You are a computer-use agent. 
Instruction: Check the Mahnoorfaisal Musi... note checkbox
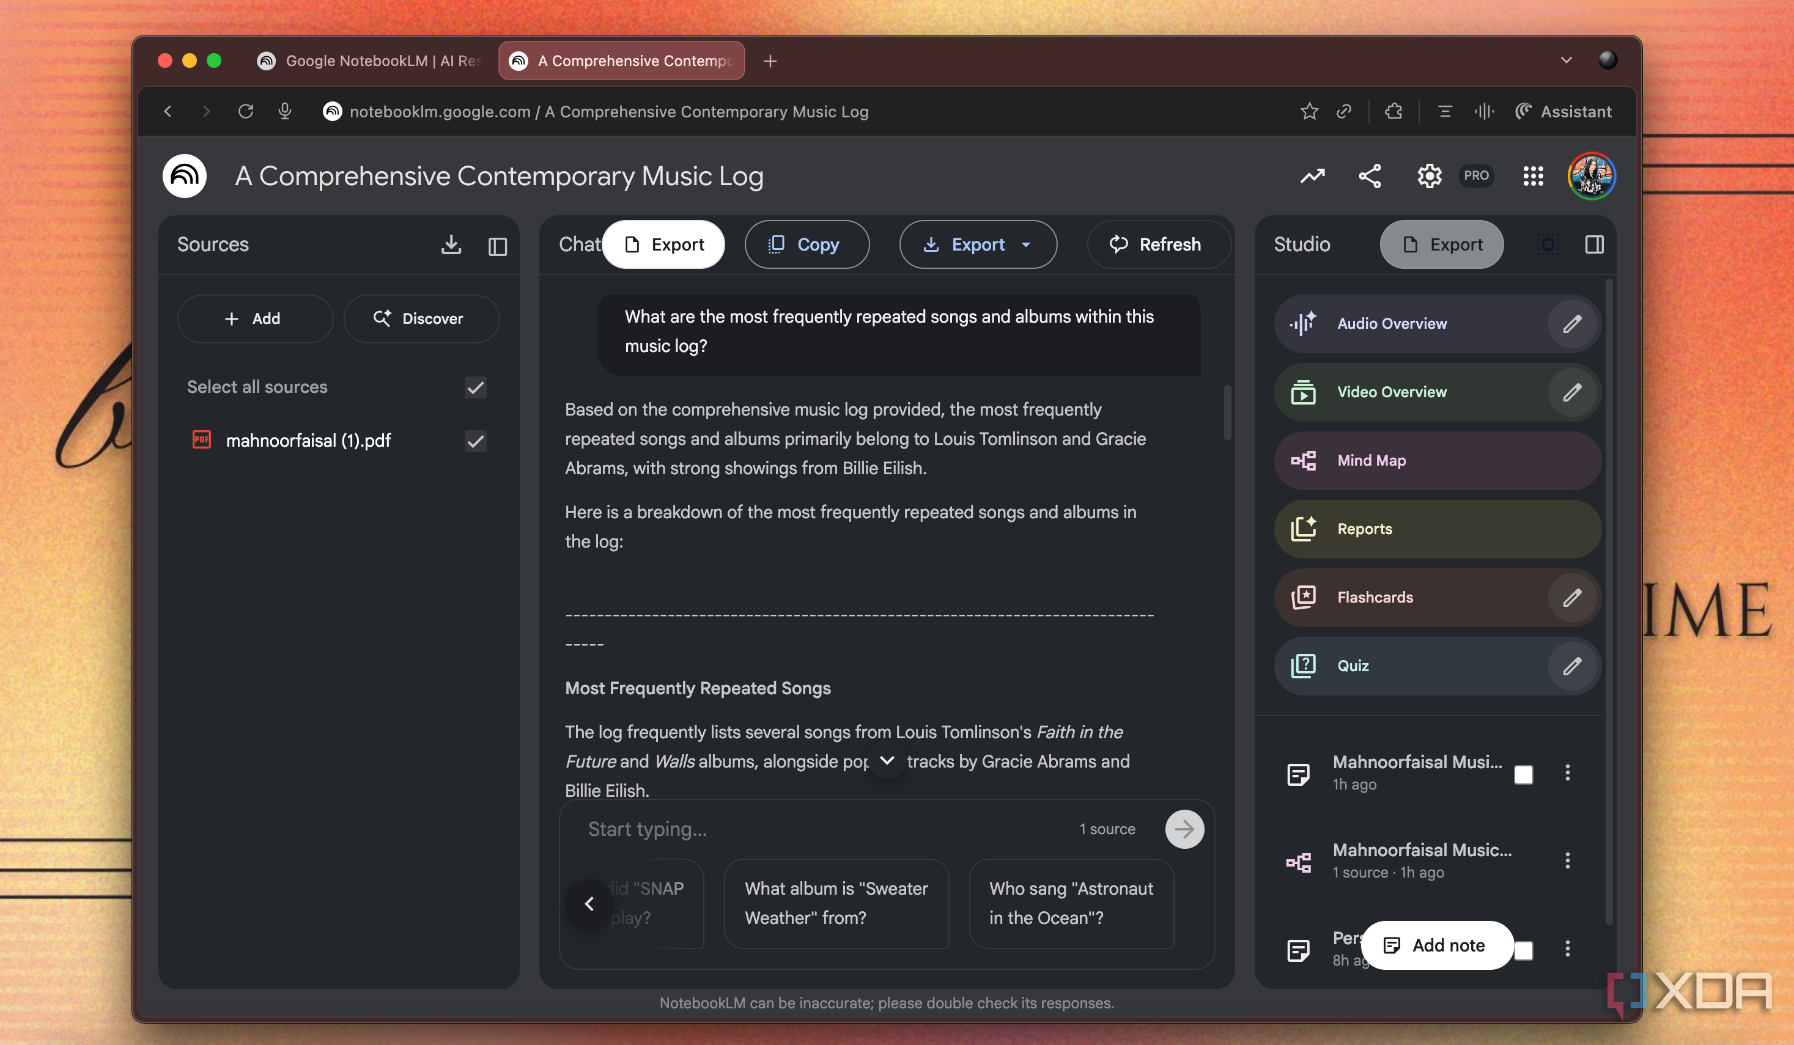[x=1524, y=775]
